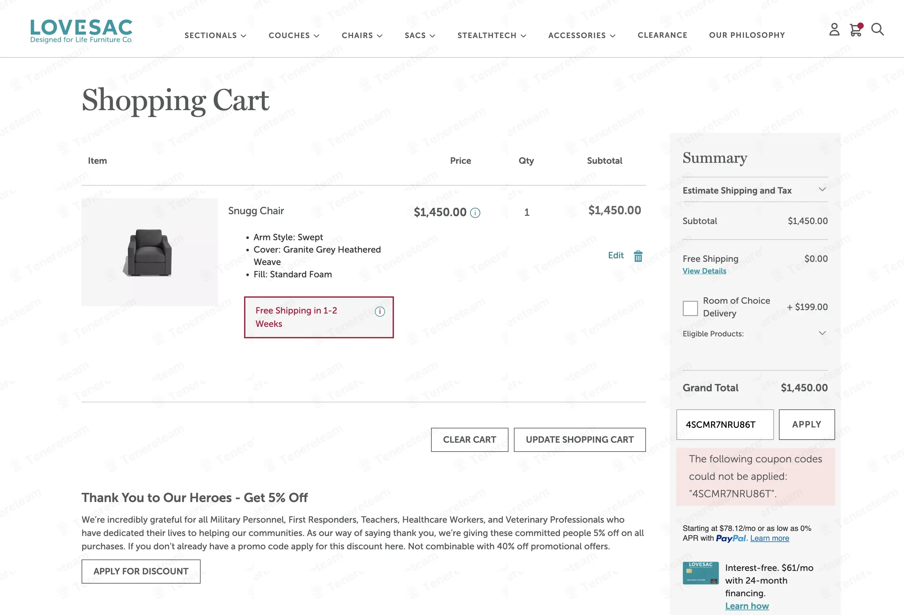Expand the Eligible Products list

coord(755,334)
